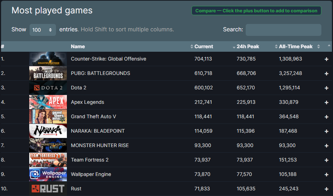This screenshot has height=196, width=333.
Task: Focus the Search input field
Action: 283,30
